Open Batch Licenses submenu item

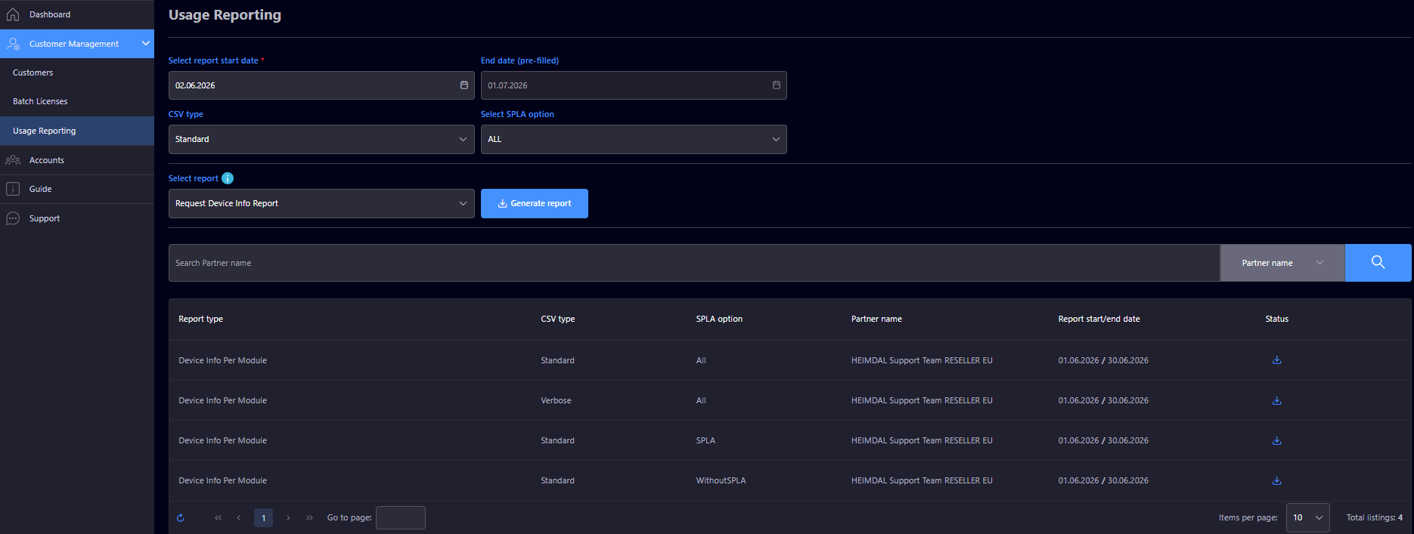point(77,101)
